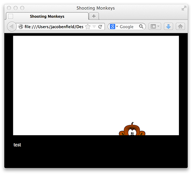Image resolution: width=194 pixels, height=174 pixels.
Task: Click the magnifying glass search icon
Action: [141, 26]
